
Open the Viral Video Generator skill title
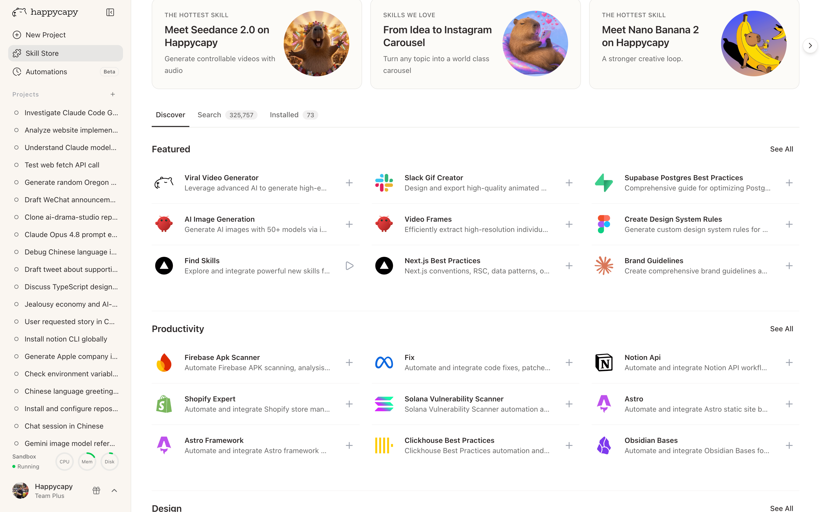221,178
